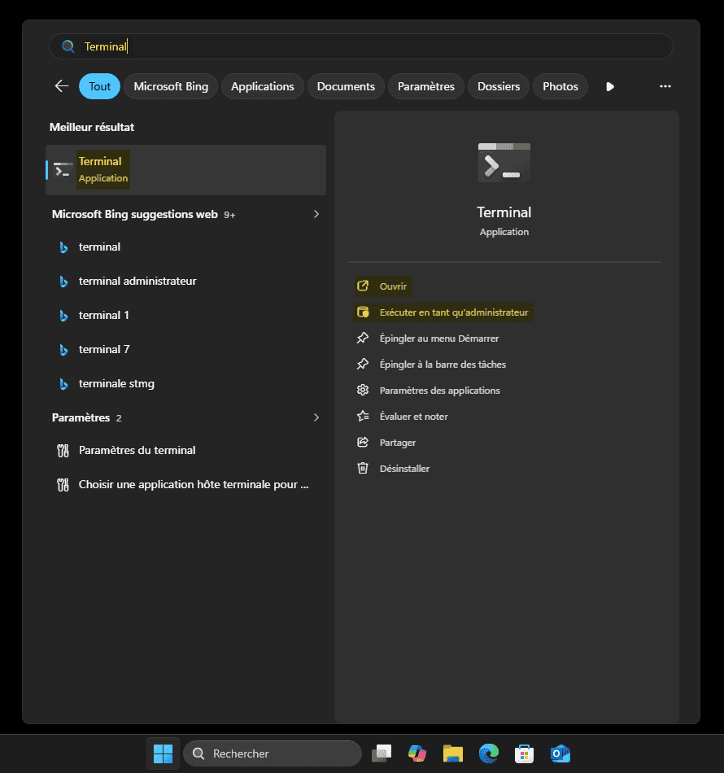Viewport: 724px width, 773px height.
Task: Expand the Paramètres results chevron
Action: point(316,417)
